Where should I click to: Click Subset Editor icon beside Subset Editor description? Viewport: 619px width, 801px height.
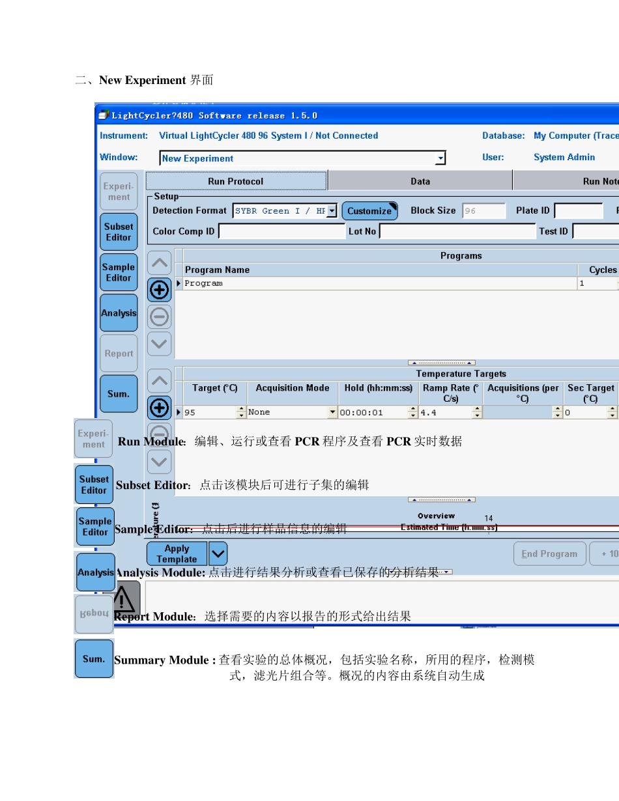pyautogui.click(x=94, y=485)
